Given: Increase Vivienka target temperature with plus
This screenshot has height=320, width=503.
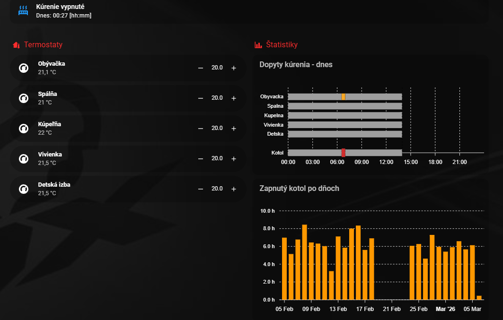Looking at the screenshot, I should [x=234, y=159].
